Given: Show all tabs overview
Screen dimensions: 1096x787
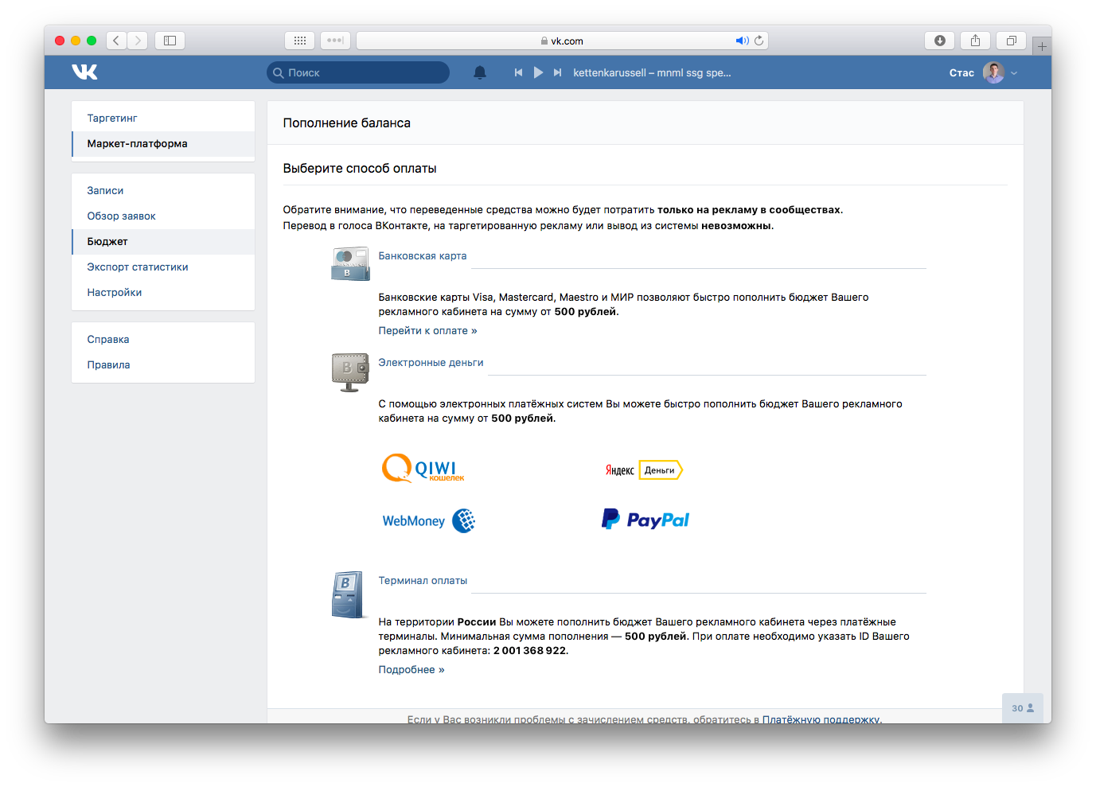Looking at the screenshot, I should (x=1011, y=41).
